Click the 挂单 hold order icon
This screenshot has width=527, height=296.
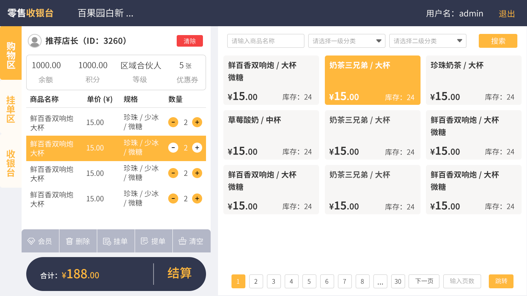tap(107, 241)
